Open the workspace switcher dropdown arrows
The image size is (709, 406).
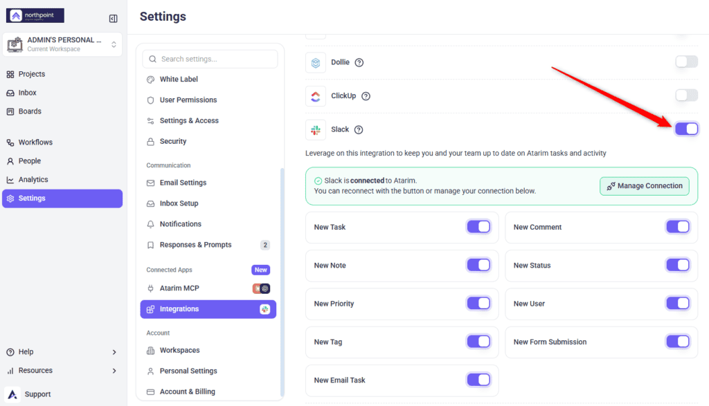(x=114, y=44)
